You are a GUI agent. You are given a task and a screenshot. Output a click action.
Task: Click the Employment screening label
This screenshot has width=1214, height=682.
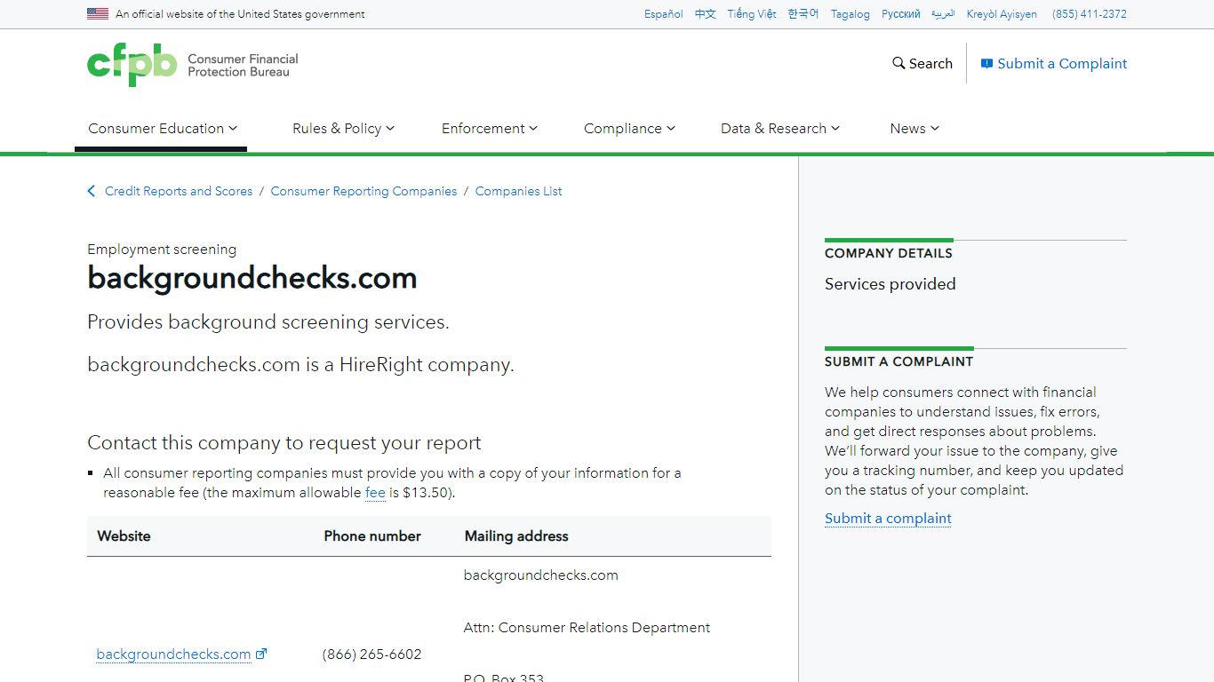162,250
